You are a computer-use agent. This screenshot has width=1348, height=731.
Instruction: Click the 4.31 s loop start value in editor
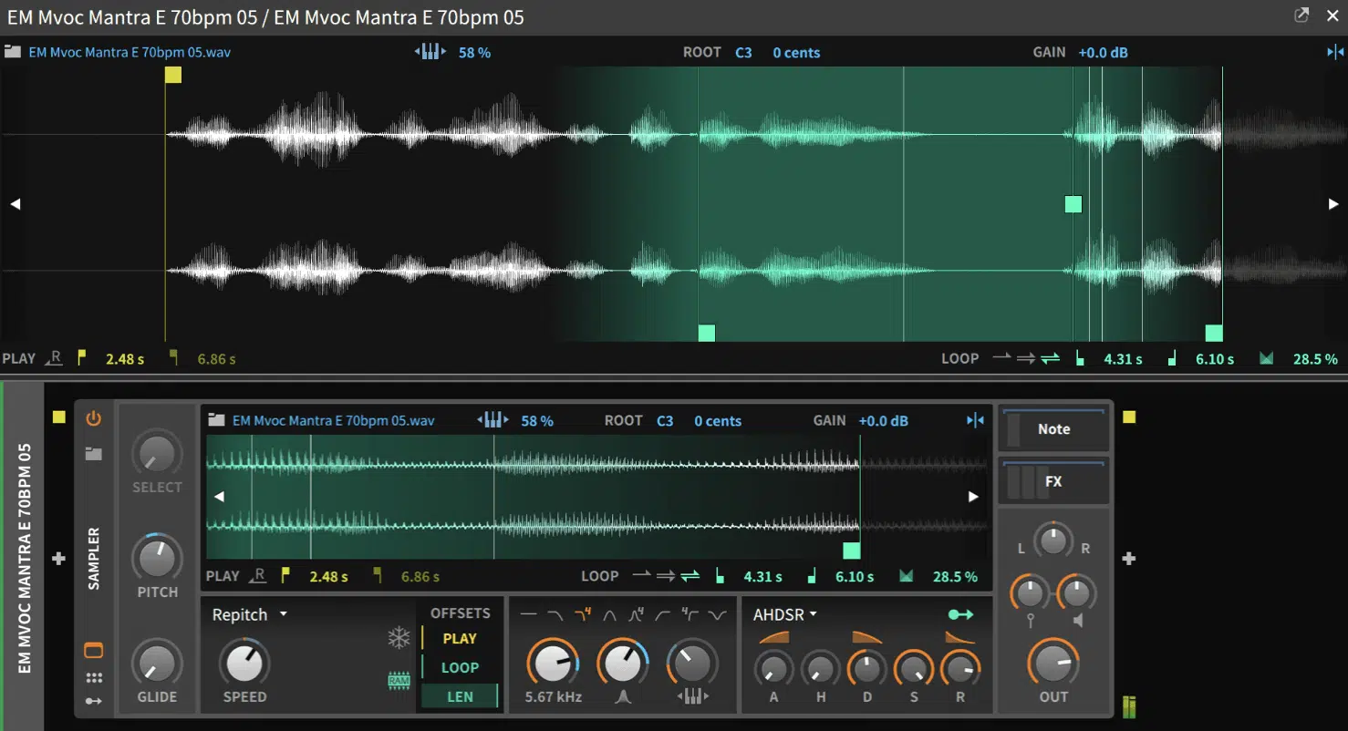coord(1123,359)
